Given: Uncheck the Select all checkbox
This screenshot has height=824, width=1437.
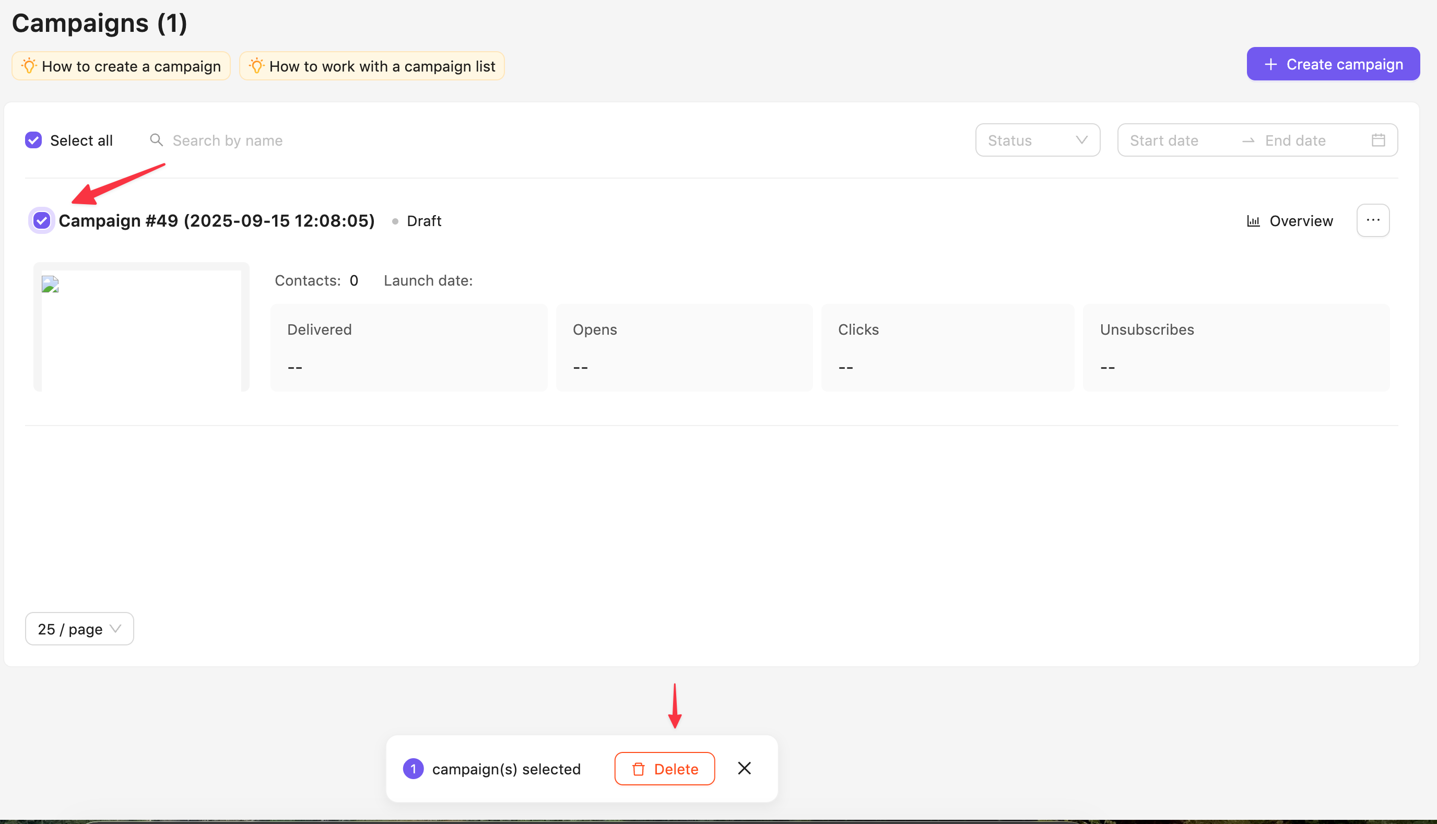Looking at the screenshot, I should [x=33, y=140].
